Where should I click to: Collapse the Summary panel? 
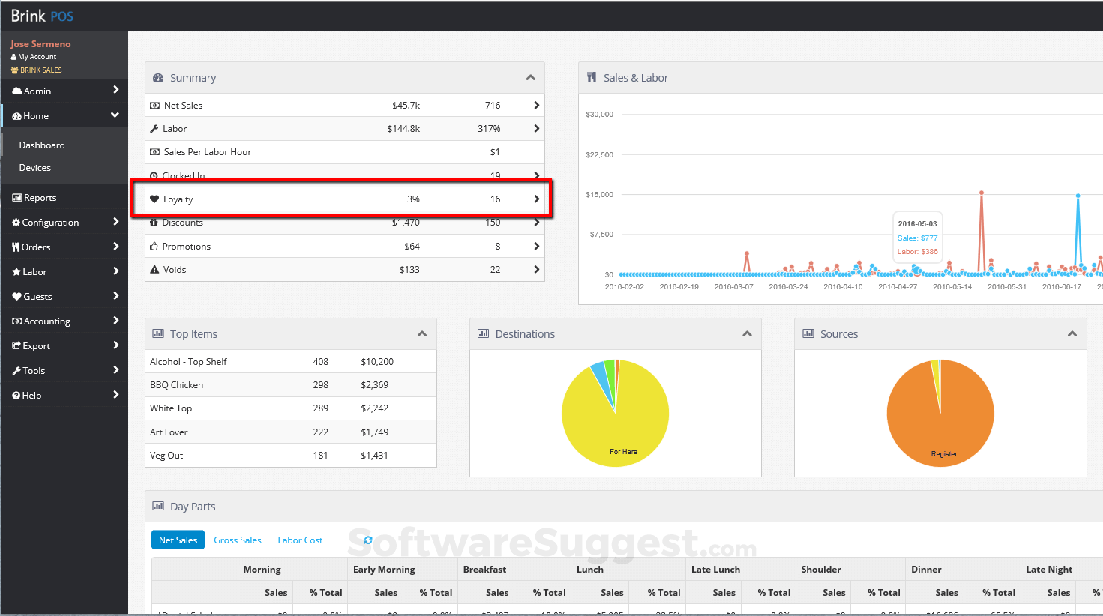coord(531,78)
